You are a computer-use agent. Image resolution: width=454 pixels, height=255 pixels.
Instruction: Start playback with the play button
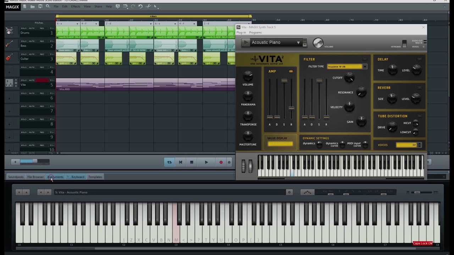206,162
